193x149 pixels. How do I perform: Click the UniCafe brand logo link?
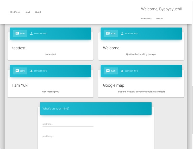click(x=15, y=12)
